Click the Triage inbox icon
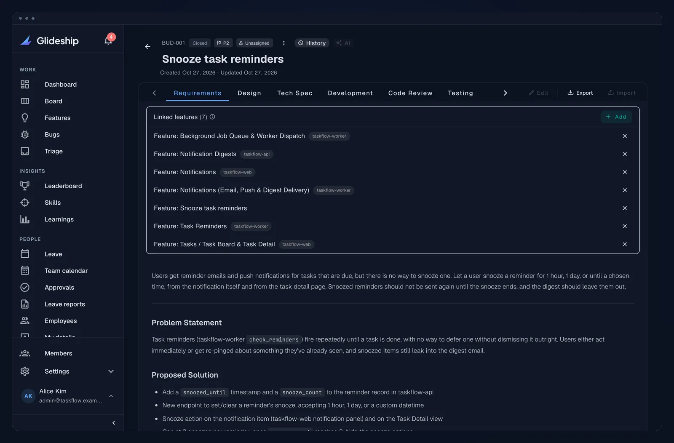 tap(25, 151)
